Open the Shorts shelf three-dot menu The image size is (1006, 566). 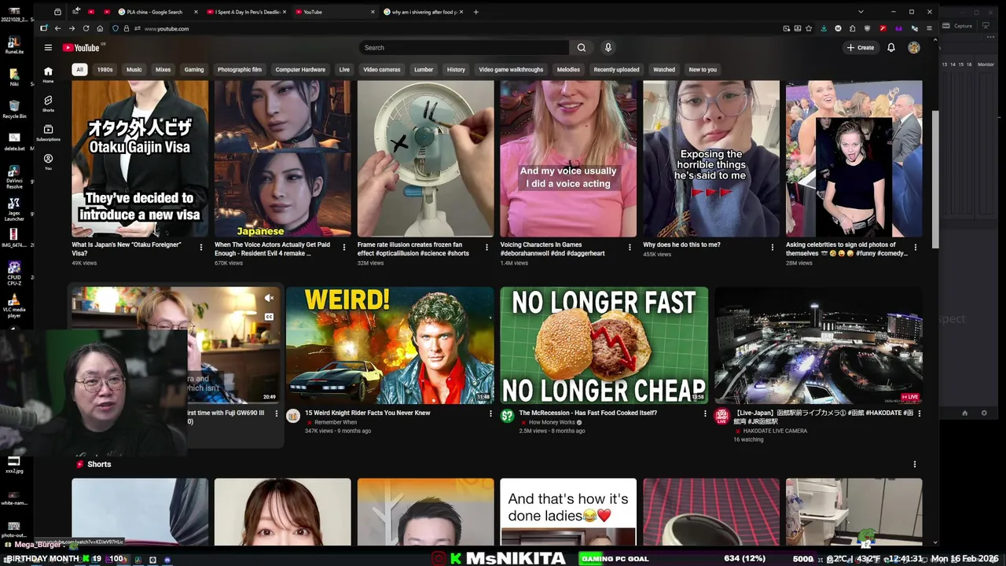914,465
